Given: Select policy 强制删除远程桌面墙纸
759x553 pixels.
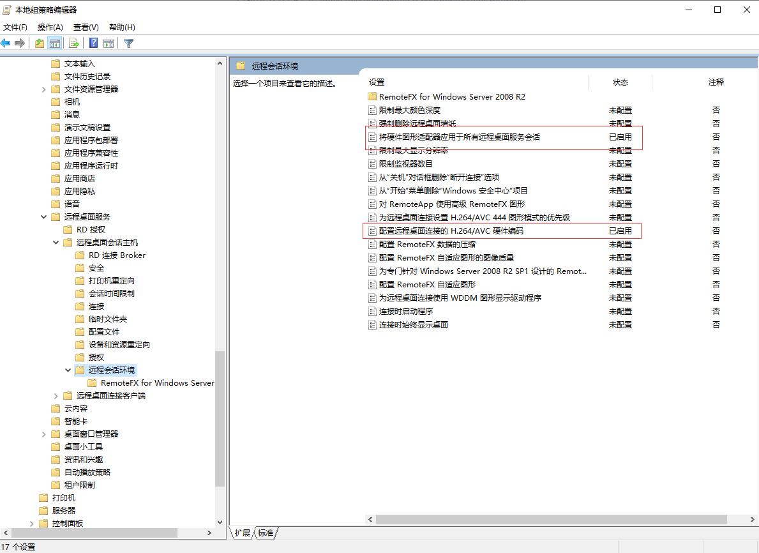Looking at the screenshot, I should coord(417,123).
